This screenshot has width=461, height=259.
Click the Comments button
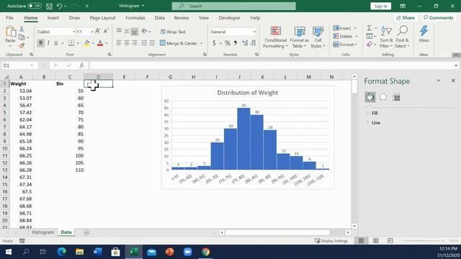pos(439,18)
